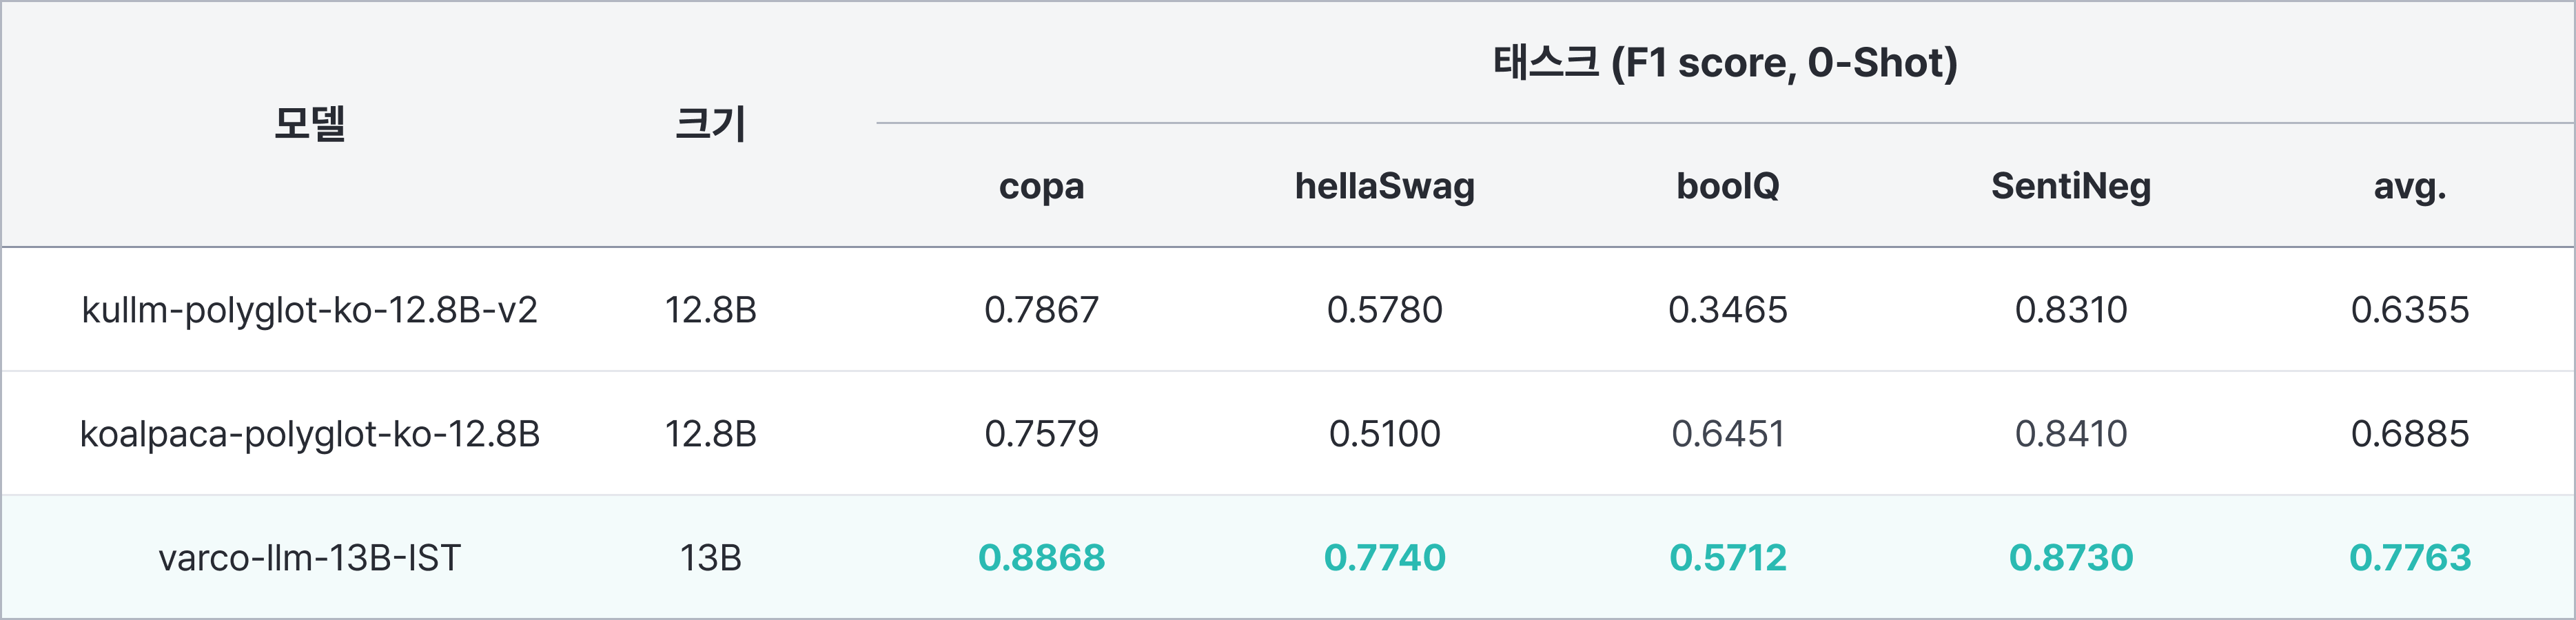Click koalpaca copa score 0.7579
This screenshot has height=620, width=2576.
1041,434
